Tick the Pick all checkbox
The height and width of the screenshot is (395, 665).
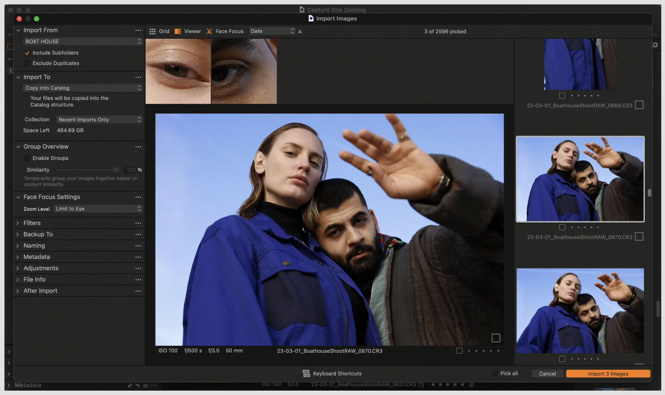coord(495,373)
